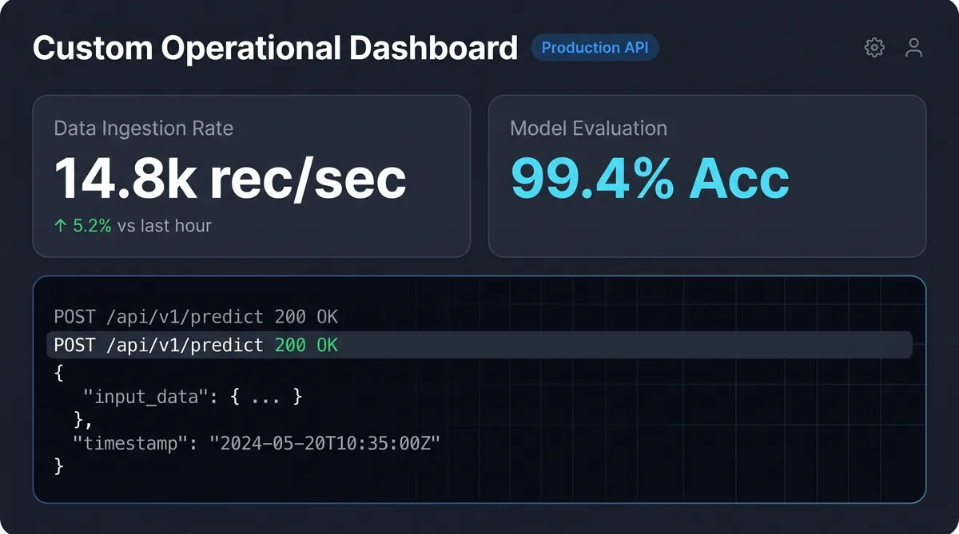Open the user profile icon
This screenshot has height=534, width=959.
[x=913, y=48]
